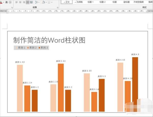Select the chart legend
The height and width of the screenshot is (117, 153).
point(31,48)
